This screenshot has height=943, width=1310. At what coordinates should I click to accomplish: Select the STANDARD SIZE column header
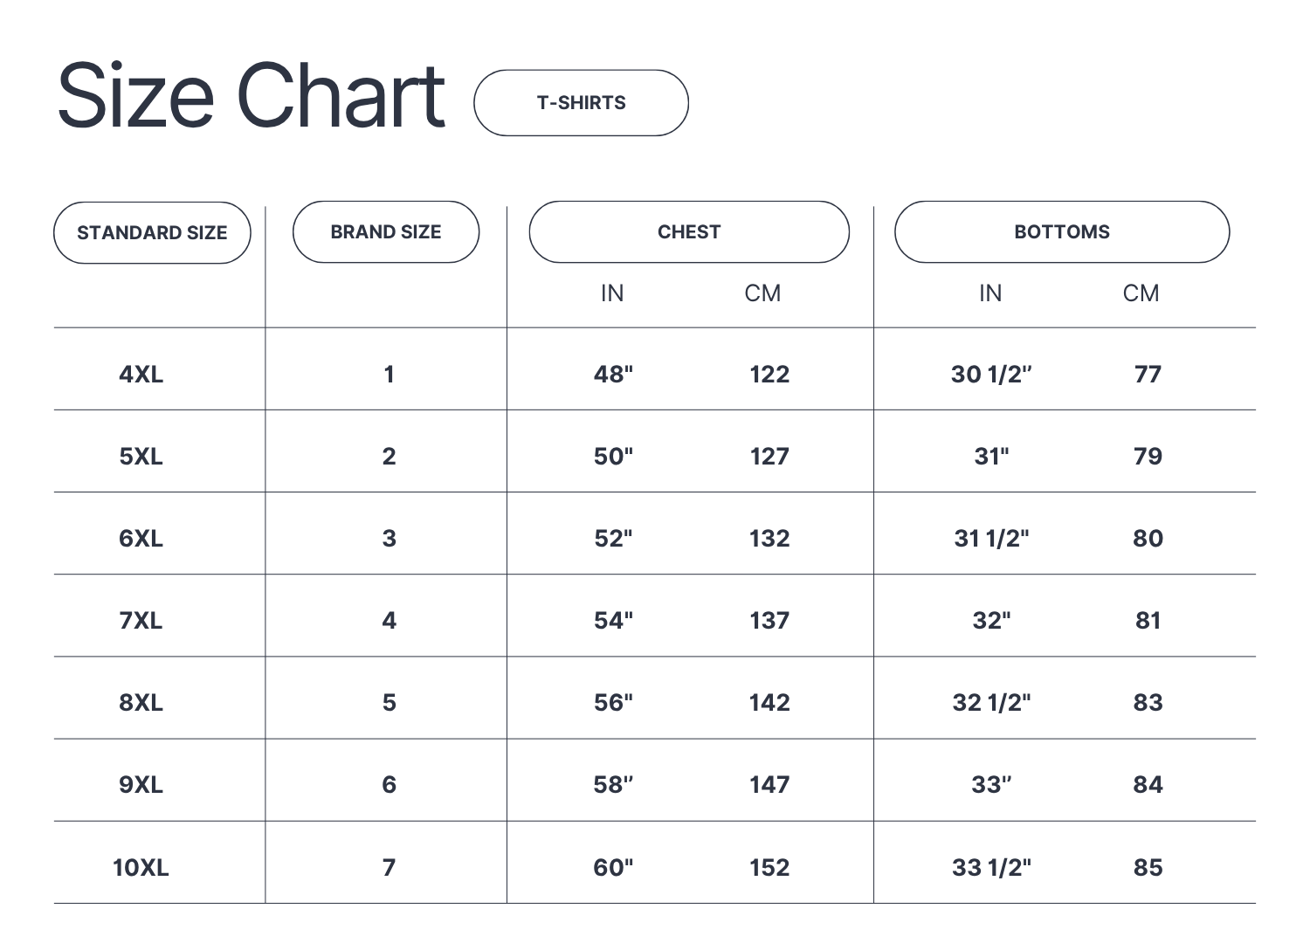[152, 232]
